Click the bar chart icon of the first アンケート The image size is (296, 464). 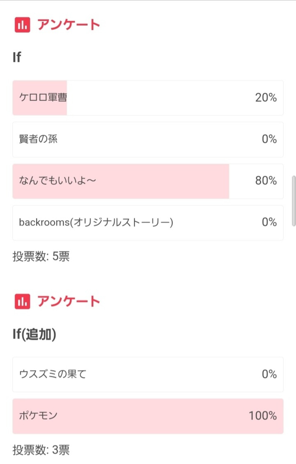tap(22, 25)
